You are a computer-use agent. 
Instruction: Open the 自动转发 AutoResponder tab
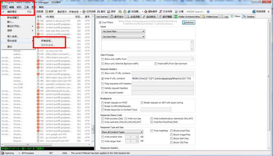[149, 16]
